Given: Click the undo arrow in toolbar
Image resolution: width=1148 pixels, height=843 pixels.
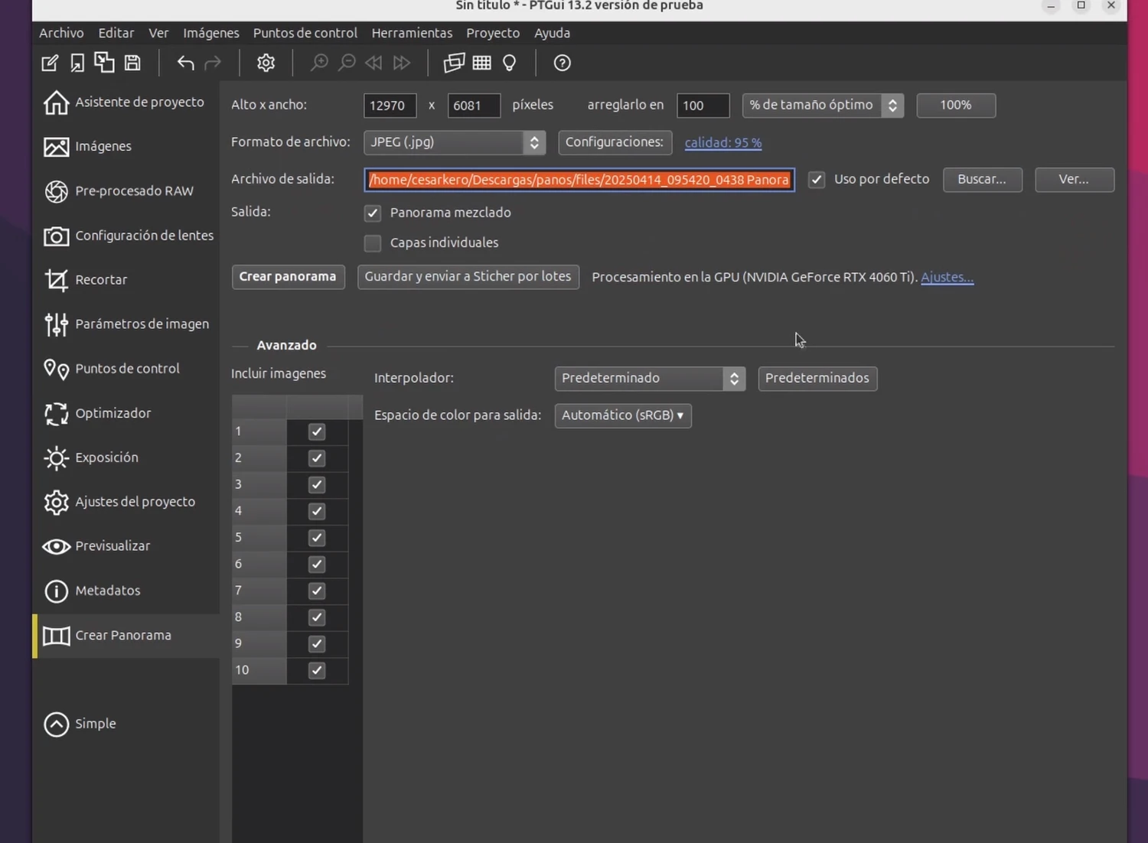Looking at the screenshot, I should click(x=185, y=63).
